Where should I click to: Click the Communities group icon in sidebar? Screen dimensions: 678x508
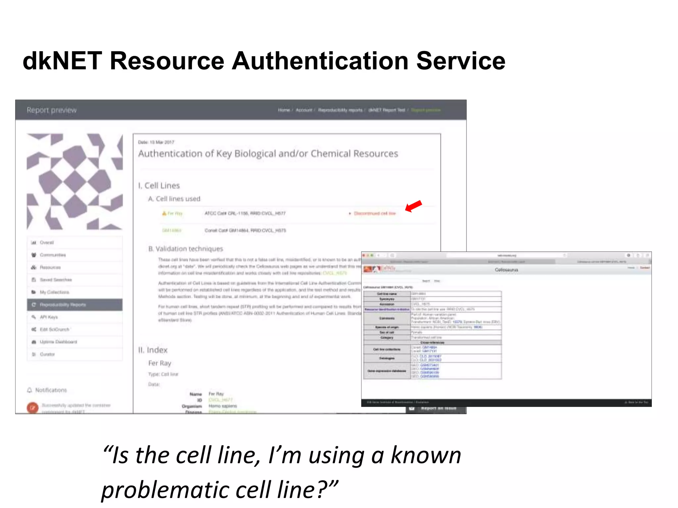(33, 255)
